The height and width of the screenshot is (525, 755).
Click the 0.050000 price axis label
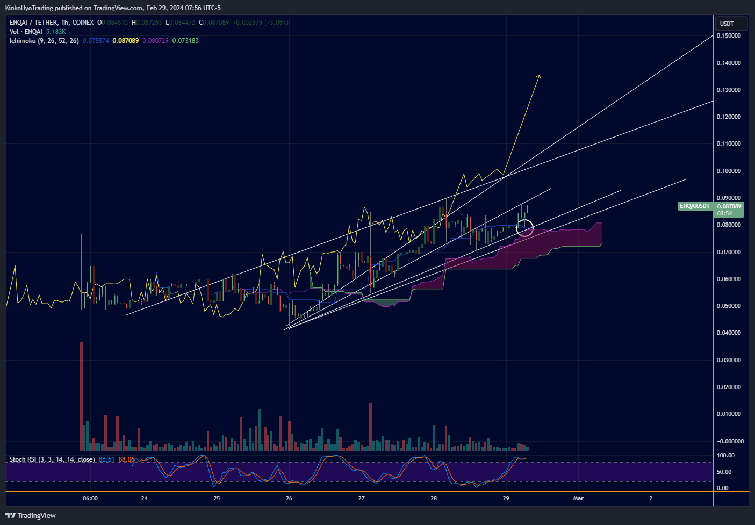pos(729,306)
